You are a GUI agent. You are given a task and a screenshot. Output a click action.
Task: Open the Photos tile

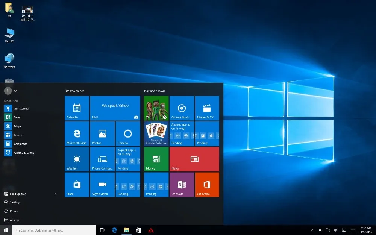[x=102, y=133]
